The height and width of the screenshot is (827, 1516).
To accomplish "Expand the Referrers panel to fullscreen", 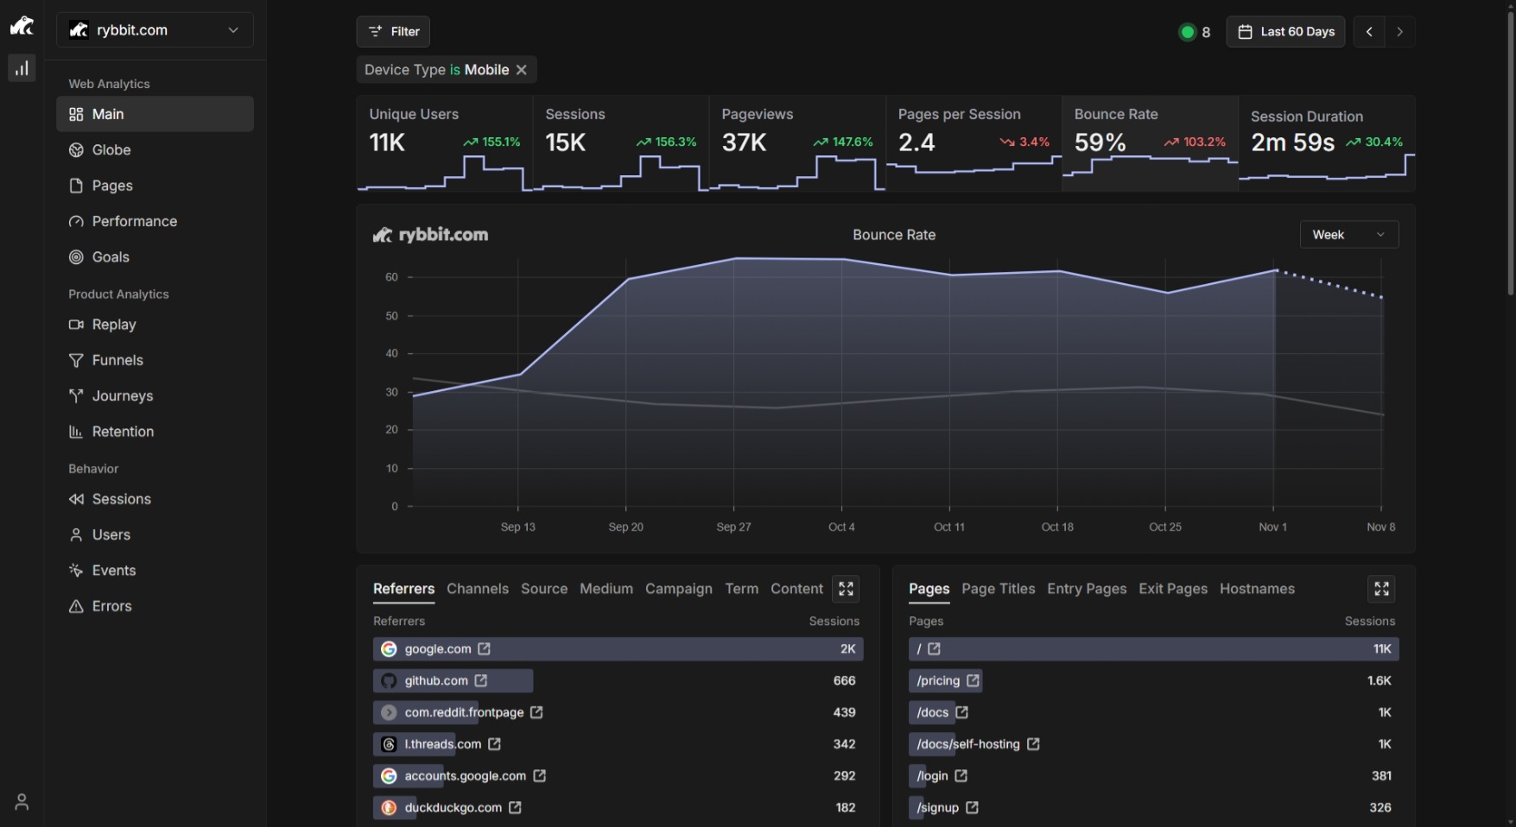I will pos(846,589).
